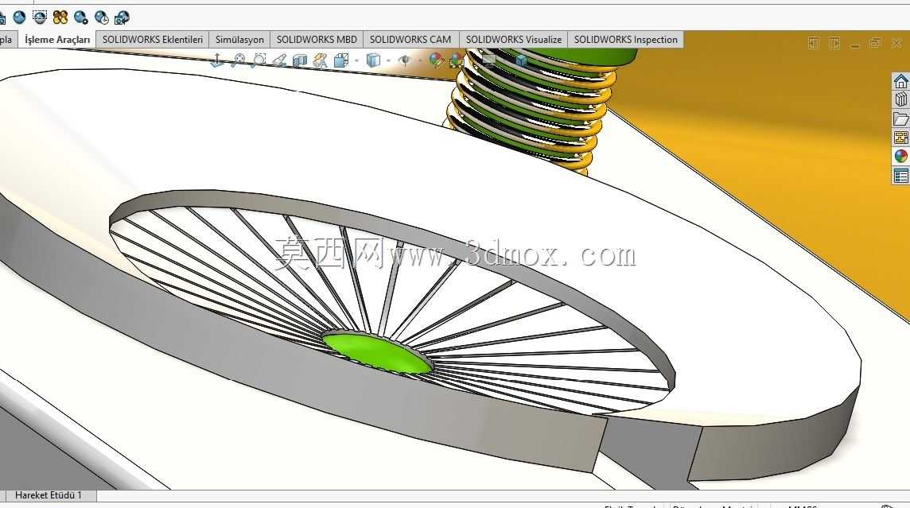Click the plain blue sphere render icon
Viewport: 910px width, 508px height.
[19, 17]
